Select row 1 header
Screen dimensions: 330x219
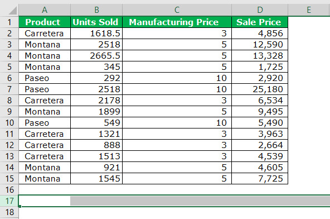point(9,22)
